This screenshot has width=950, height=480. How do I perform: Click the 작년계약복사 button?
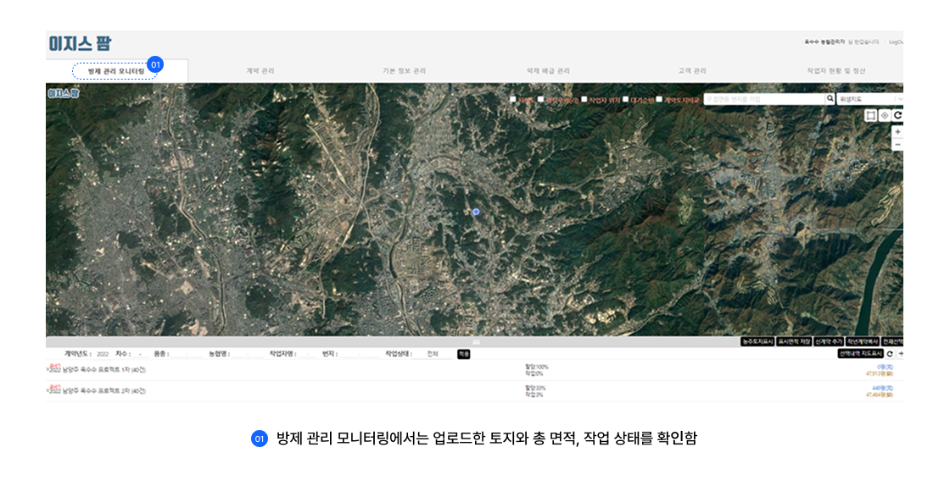click(862, 341)
